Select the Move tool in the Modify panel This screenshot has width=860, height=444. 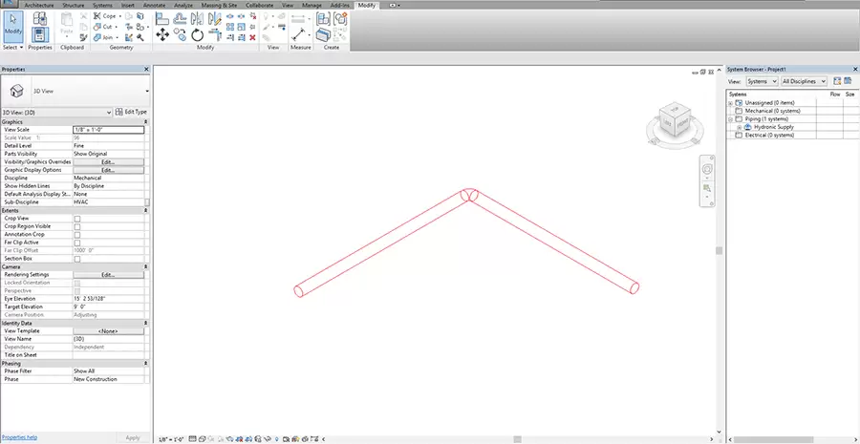(x=162, y=35)
